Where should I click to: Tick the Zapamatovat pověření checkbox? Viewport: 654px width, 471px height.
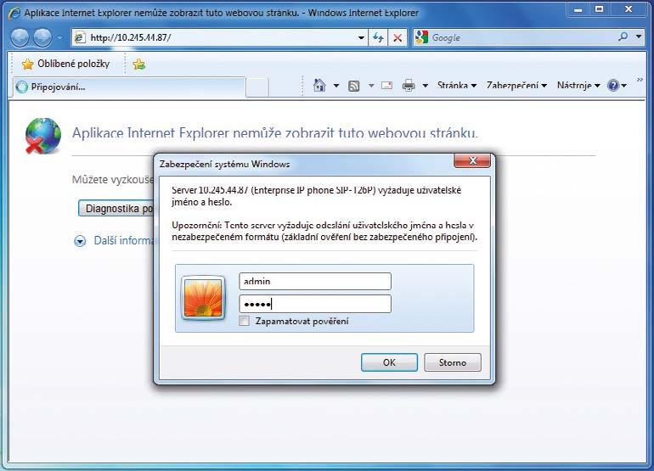pyautogui.click(x=245, y=321)
